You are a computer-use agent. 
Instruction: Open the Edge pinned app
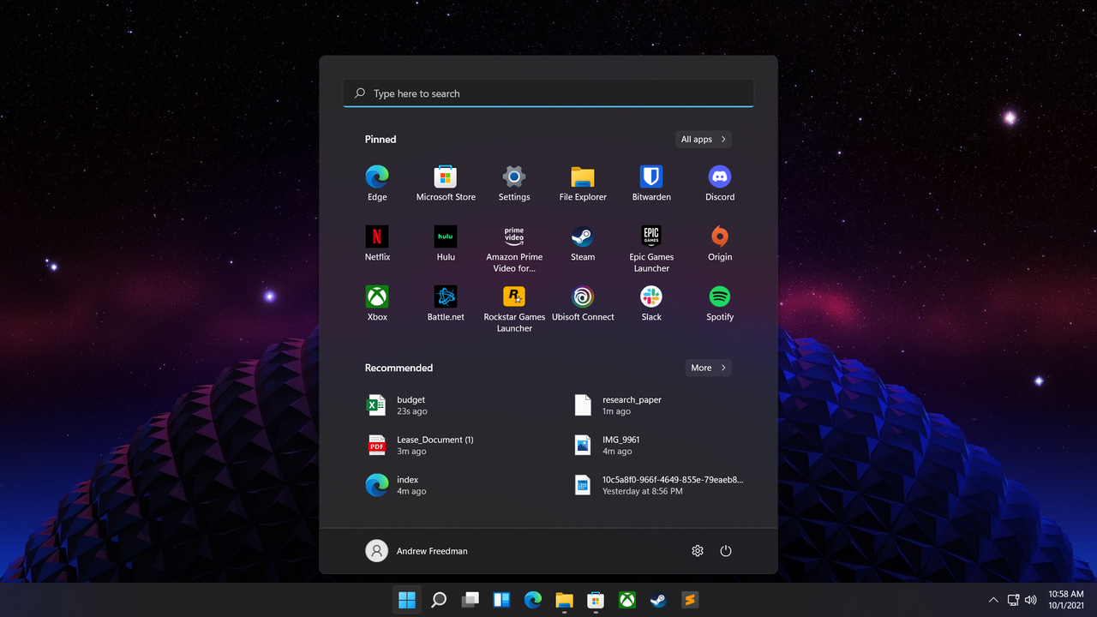pyautogui.click(x=377, y=183)
